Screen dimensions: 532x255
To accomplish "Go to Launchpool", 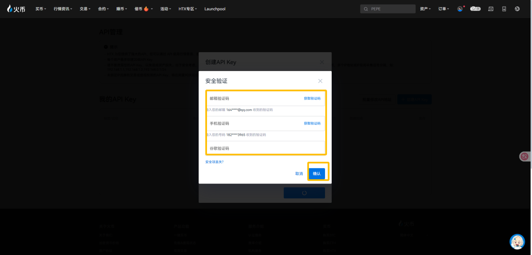I will (215, 9).
